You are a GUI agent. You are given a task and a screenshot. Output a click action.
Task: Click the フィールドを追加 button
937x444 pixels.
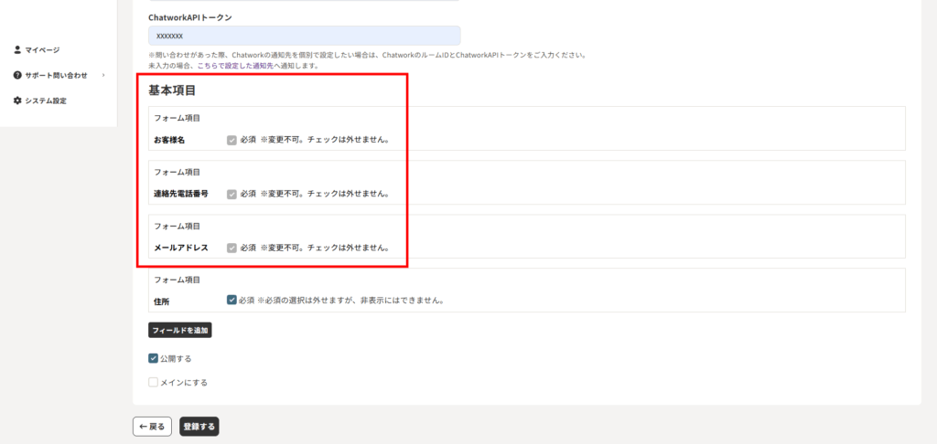pyautogui.click(x=180, y=330)
